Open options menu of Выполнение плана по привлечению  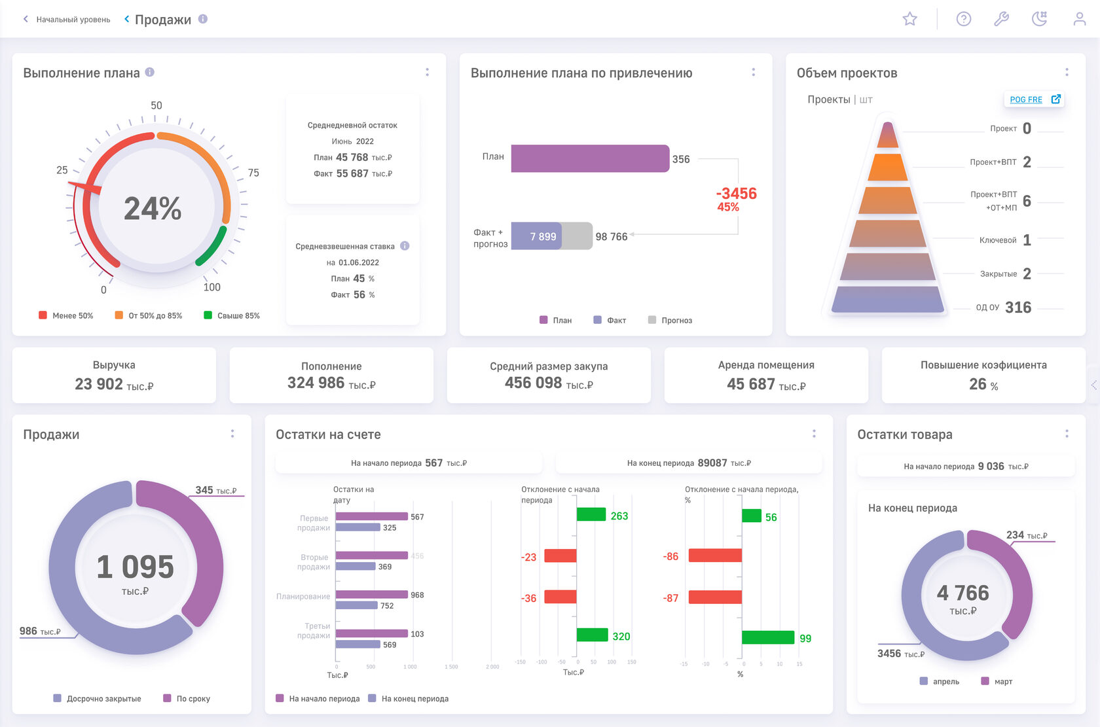753,72
